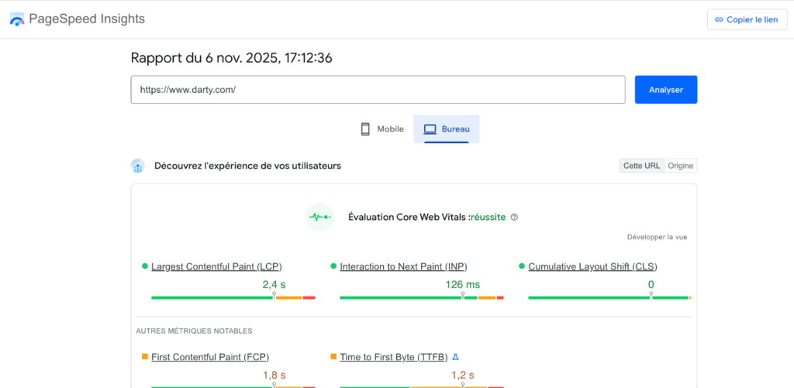Click the mobile phone icon

[x=365, y=129]
